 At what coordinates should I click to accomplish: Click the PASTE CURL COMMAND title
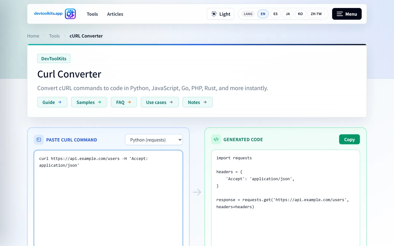click(72, 140)
